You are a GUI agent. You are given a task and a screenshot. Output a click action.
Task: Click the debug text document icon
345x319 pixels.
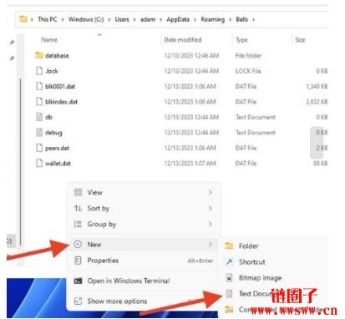click(x=39, y=132)
